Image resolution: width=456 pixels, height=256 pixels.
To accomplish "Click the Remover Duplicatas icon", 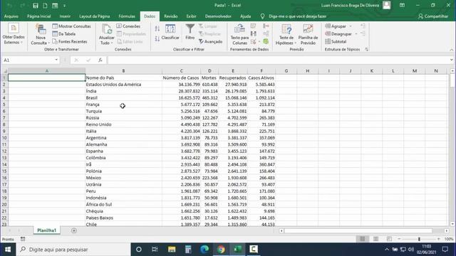I will [254, 33].
